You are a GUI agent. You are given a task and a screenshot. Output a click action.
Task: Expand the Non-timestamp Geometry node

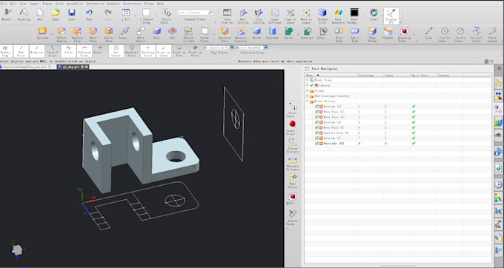point(307,96)
